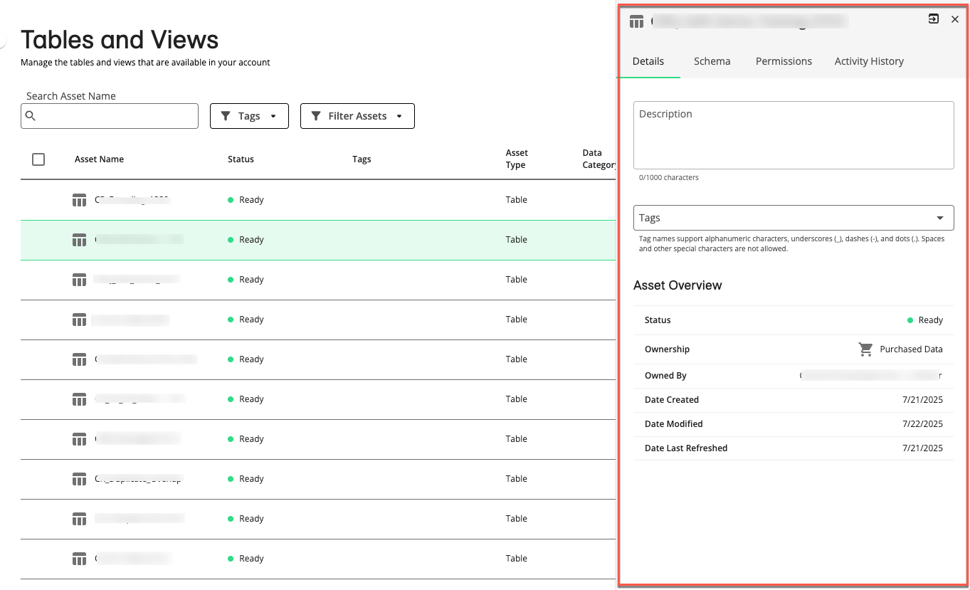Click the funnel icon on Filter Assets
Image resolution: width=970 pixels, height=590 pixels.
tap(316, 116)
